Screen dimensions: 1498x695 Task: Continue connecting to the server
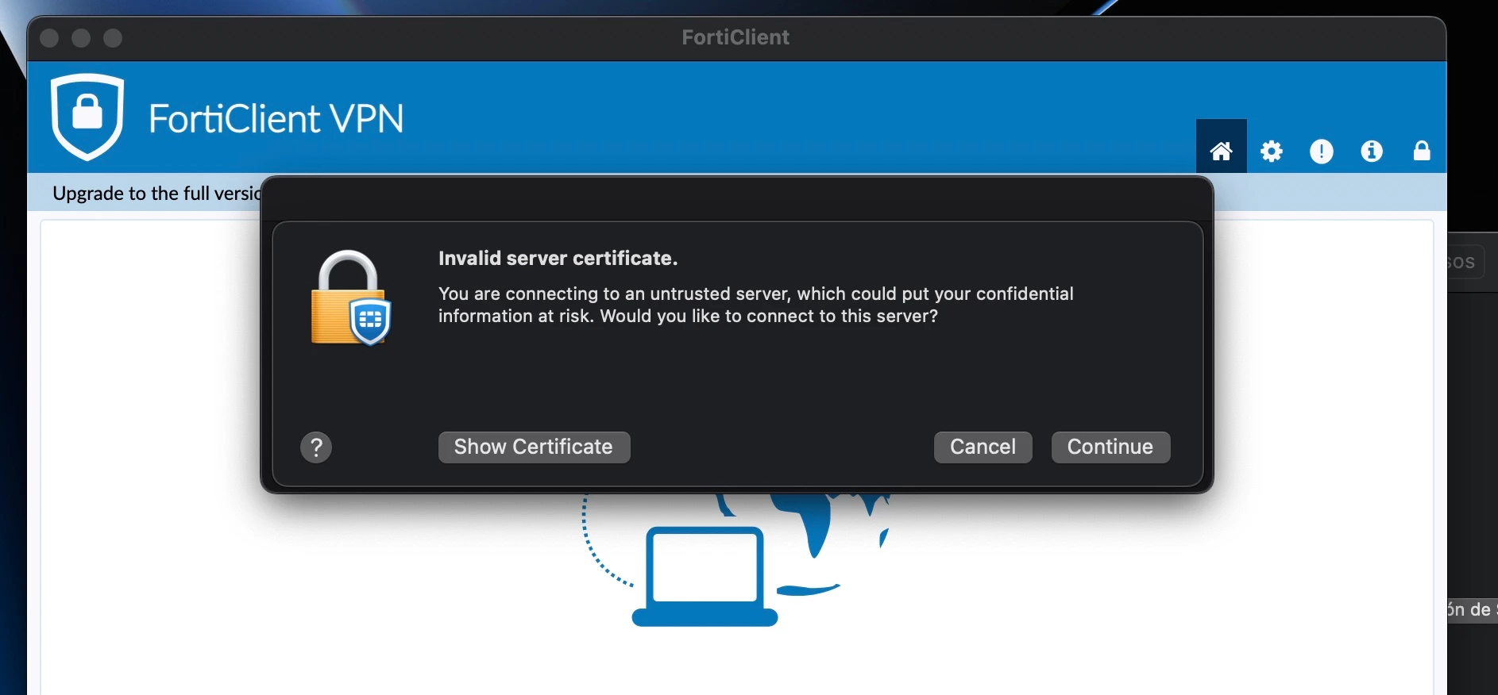point(1110,447)
